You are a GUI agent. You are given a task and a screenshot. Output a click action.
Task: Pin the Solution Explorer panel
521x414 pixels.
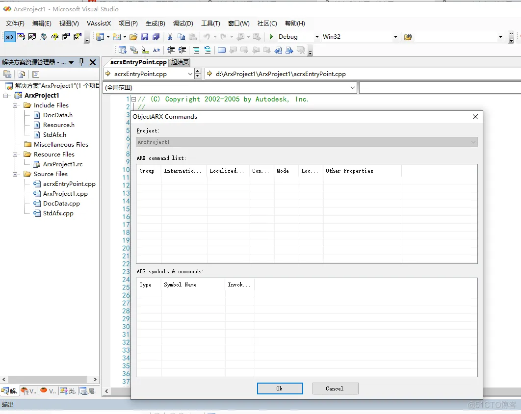[82, 62]
